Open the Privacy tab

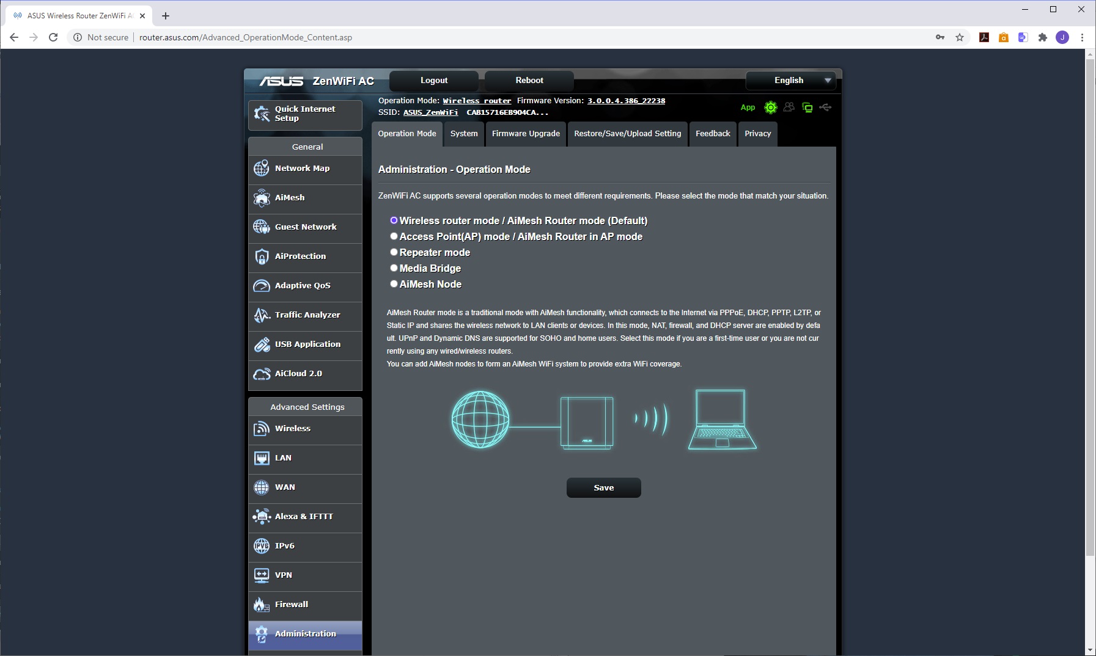click(758, 134)
